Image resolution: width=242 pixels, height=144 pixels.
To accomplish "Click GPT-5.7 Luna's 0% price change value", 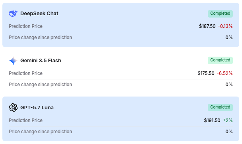I will (229, 132).
